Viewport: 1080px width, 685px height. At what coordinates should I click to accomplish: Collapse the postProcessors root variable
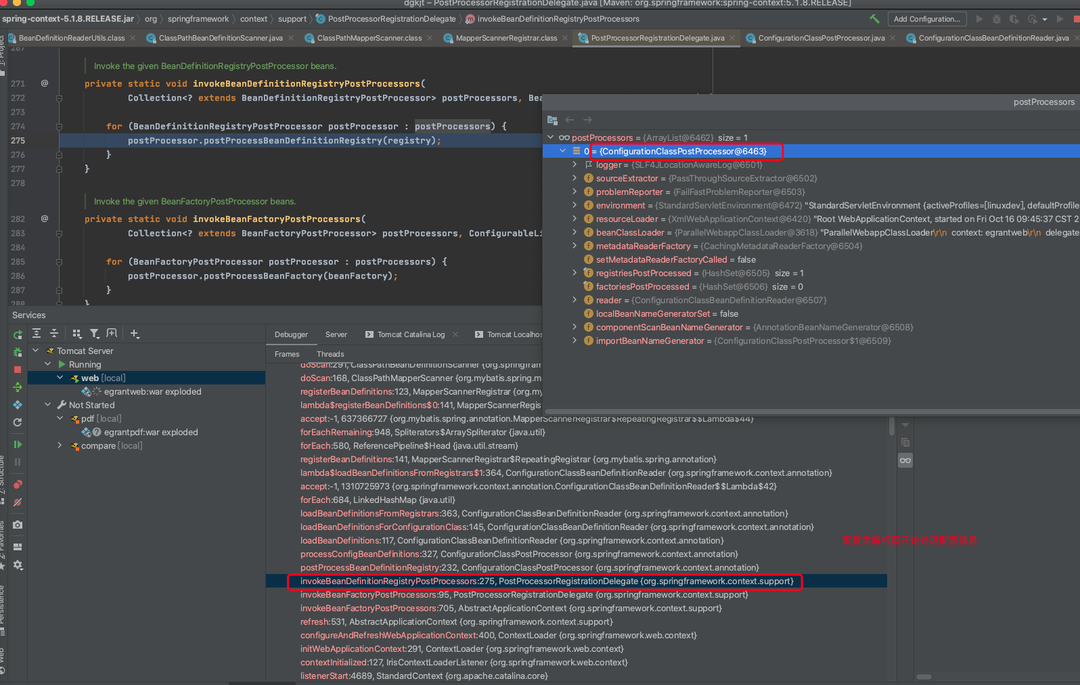point(551,137)
